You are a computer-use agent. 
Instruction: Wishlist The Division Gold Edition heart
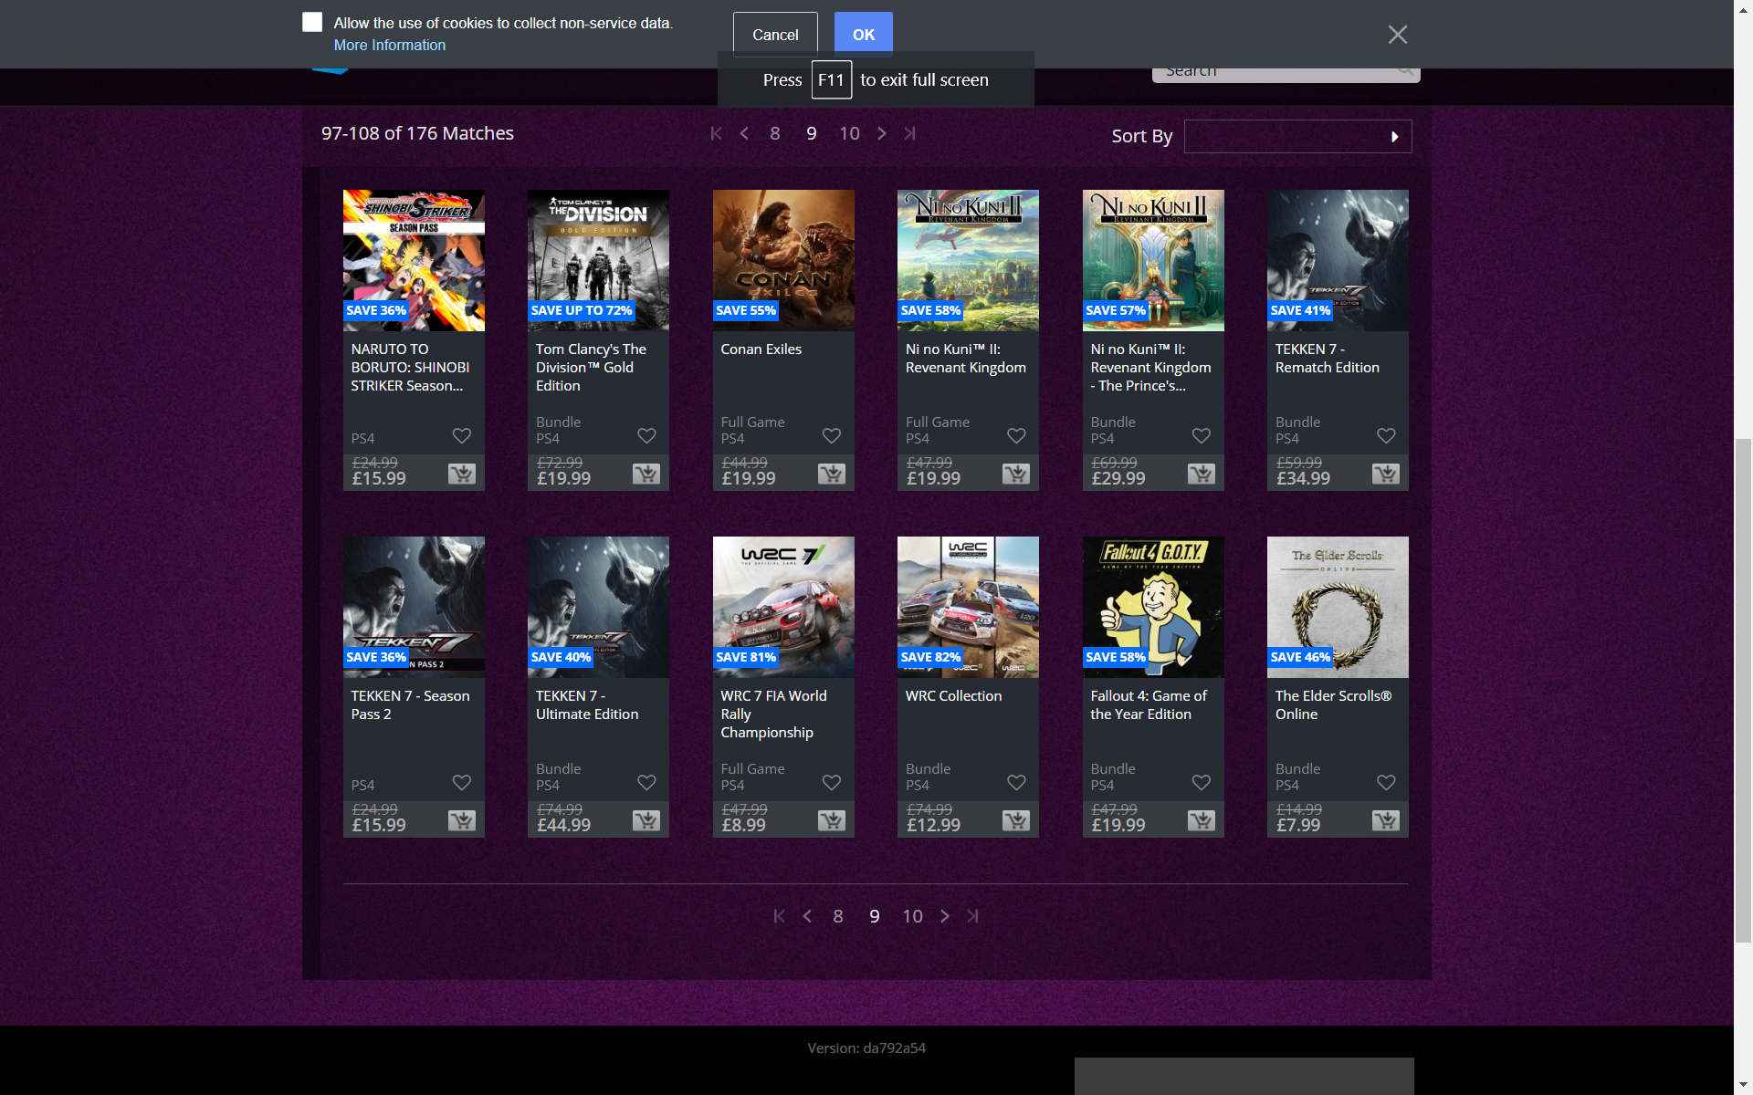click(x=646, y=436)
